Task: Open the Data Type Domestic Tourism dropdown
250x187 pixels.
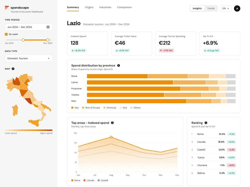Action: pos(29,58)
